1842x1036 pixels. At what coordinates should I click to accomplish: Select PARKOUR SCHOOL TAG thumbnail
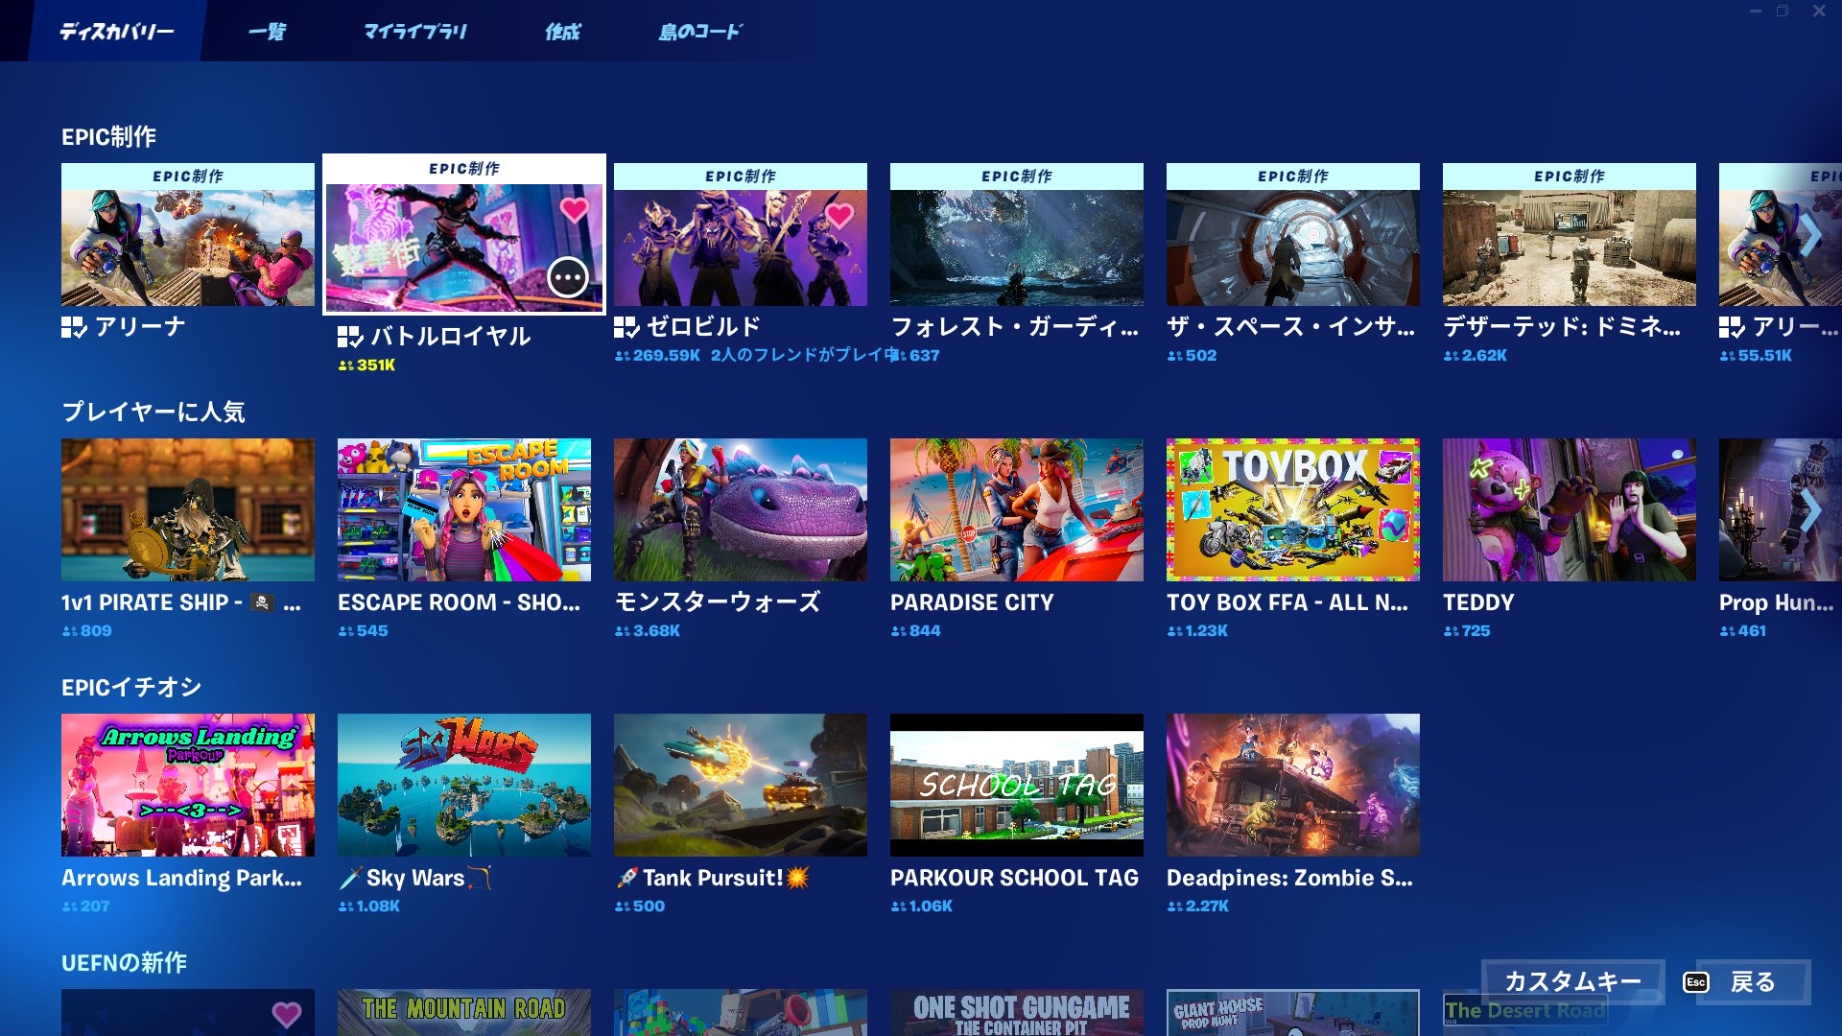coord(1017,785)
